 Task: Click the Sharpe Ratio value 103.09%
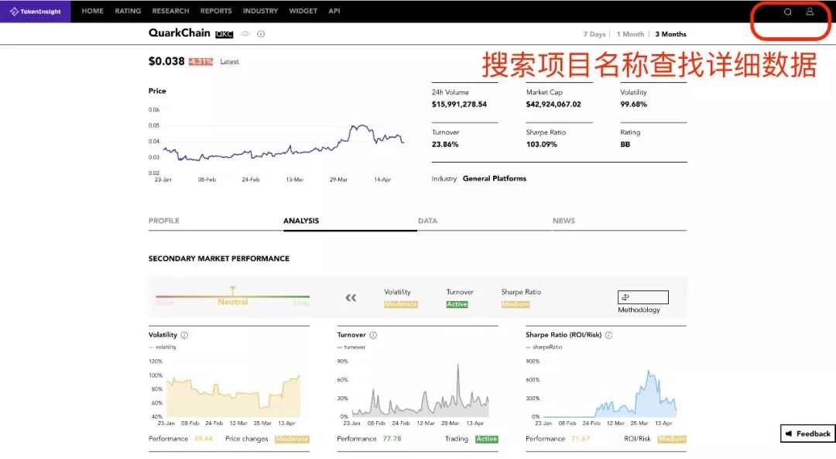tap(541, 145)
